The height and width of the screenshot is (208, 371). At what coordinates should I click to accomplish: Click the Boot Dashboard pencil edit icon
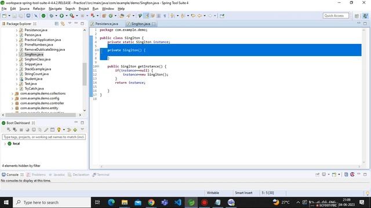pyautogui.click(x=46, y=129)
